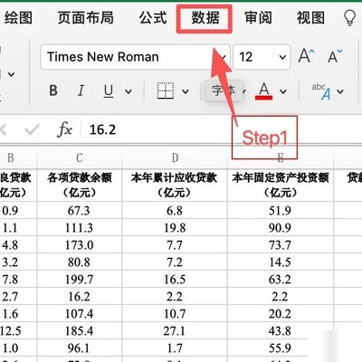Open the 页面布局 tab

[x=86, y=17]
